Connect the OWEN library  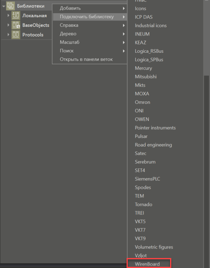[142, 119]
